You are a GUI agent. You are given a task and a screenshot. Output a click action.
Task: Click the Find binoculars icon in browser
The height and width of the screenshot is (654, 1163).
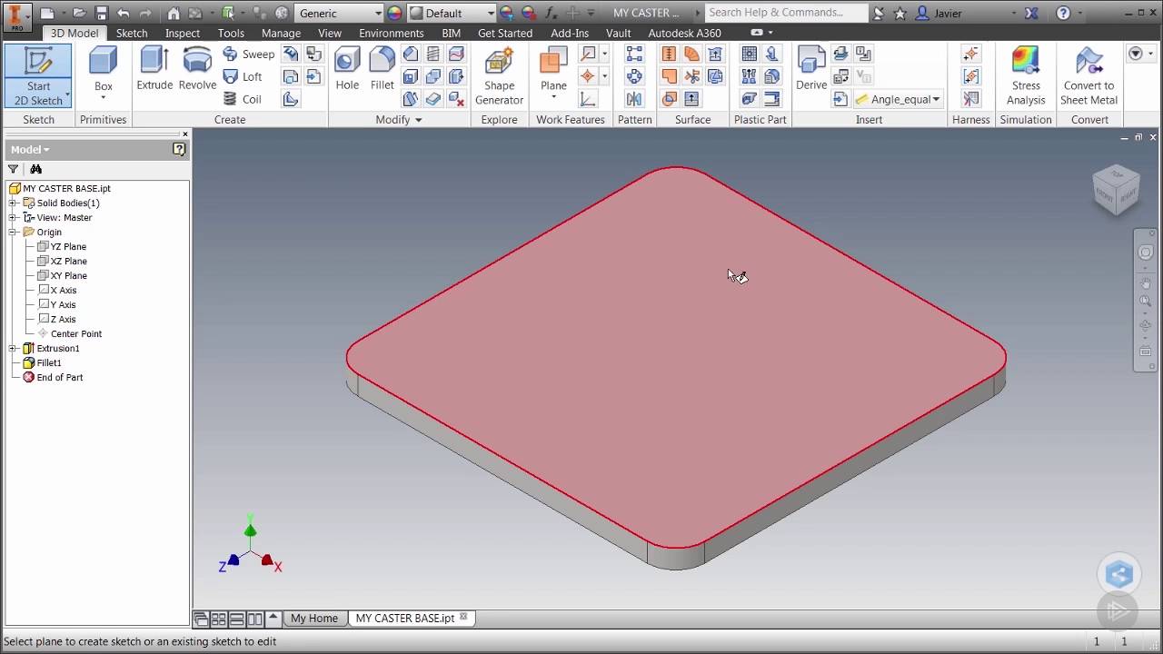pos(36,169)
